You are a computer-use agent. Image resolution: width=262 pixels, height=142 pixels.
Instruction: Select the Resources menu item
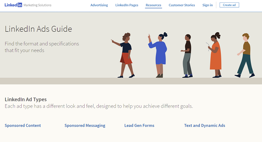[x=153, y=5]
